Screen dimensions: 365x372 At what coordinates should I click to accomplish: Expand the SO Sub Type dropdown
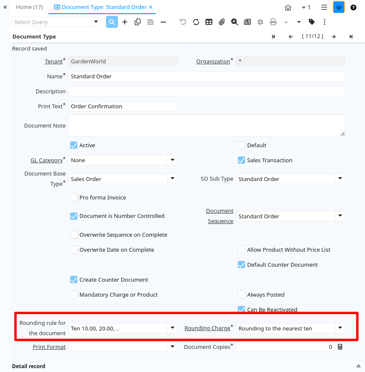click(x=340, y=179)
